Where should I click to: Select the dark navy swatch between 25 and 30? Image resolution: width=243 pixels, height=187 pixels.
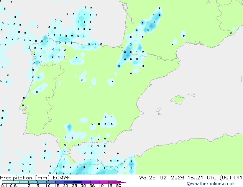(x=77, y=182)
